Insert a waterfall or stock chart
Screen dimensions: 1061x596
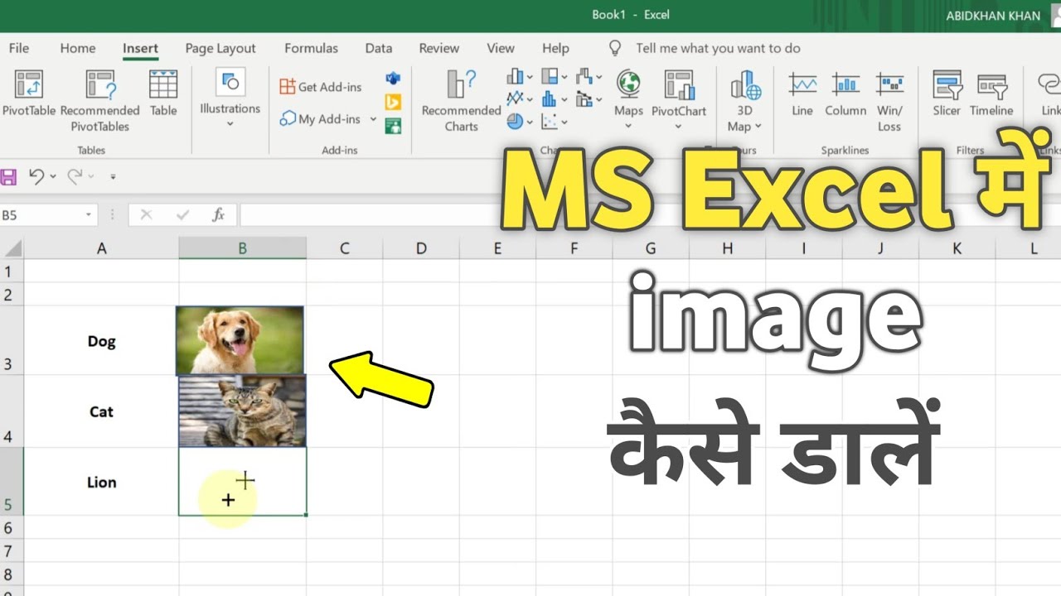[585, 77]
